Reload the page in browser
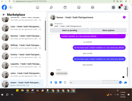The height and width of the screenshot is (101, 132). 10,1
